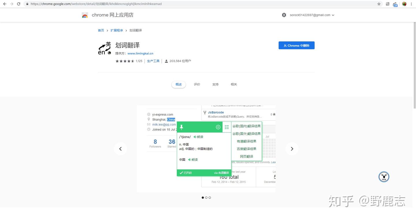Image resolution: width=416 pixels, height=218 pixels.
Task: Show previous screenshot with left chevron
Action: (120, 149)
